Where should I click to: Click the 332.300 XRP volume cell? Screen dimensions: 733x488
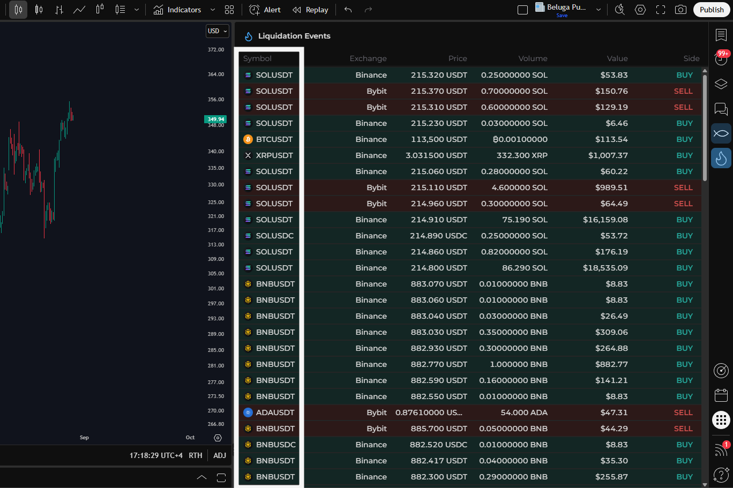pos(522,155)
